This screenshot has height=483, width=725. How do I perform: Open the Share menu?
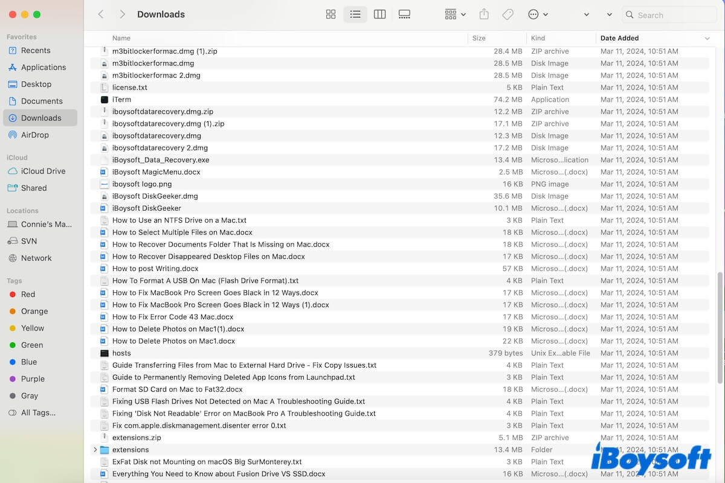(483, 14)
